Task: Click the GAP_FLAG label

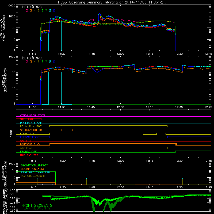Action: (26, 119)
